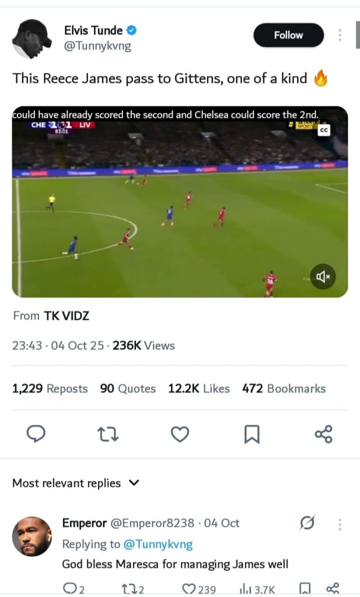
Task: Open Emperor's profile avatar
Action: pos(32,536)
